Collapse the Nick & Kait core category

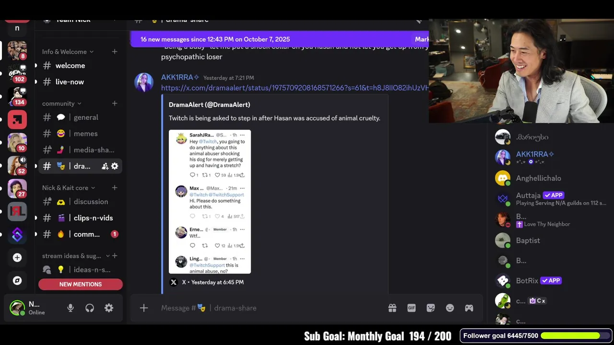point(69,188)
